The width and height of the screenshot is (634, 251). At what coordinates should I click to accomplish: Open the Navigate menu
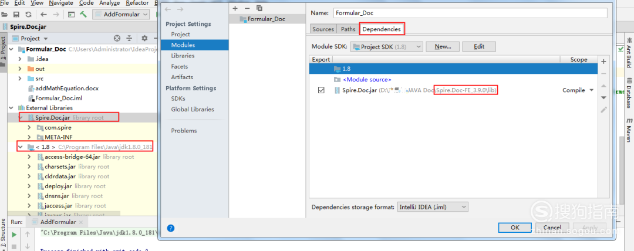(x=62, y=3)
